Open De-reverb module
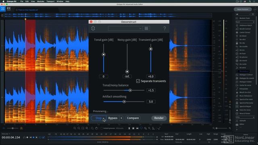 pyautogui.click(x=242, y=61)
